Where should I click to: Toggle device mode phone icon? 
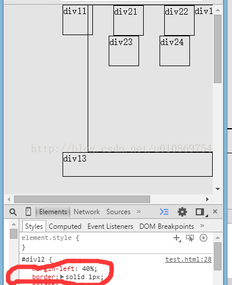tap(28, 211)
